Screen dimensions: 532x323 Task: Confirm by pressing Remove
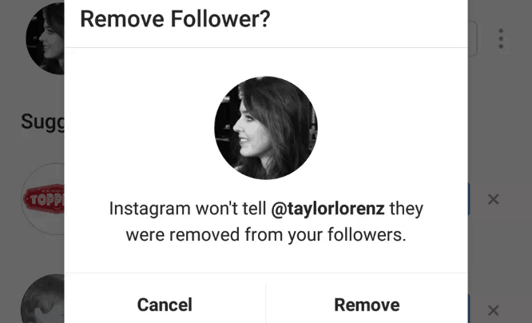click(x=367, y=304)
